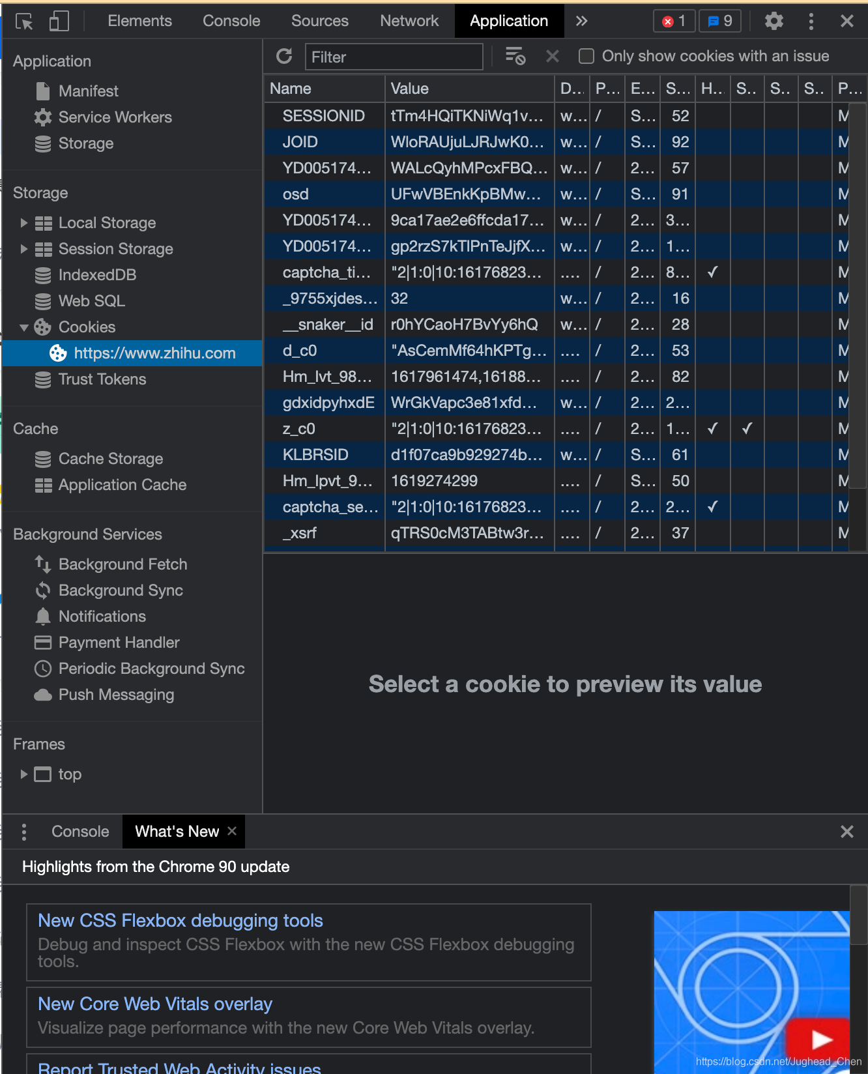Image resolution: width=868 pixels, height=1074 pixels.
Task: Open the drawer Console tab
Action: coord(80,832)
